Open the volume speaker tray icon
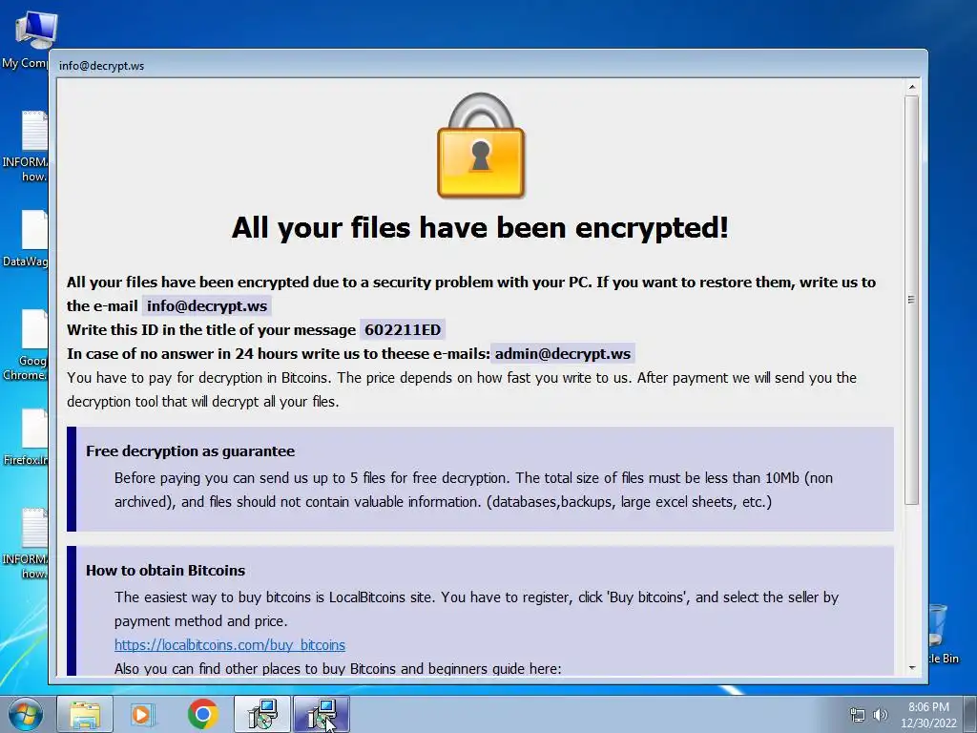This screenshot has width=977, height=733. click(881, 716)
